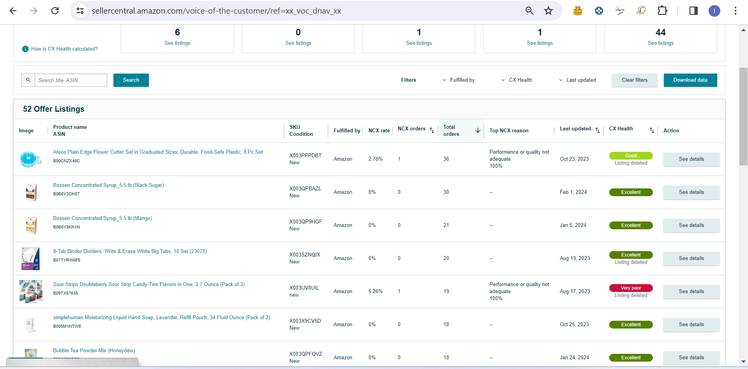
Task: Sort by CX Health arrows
Action: (x=652, y=130)
